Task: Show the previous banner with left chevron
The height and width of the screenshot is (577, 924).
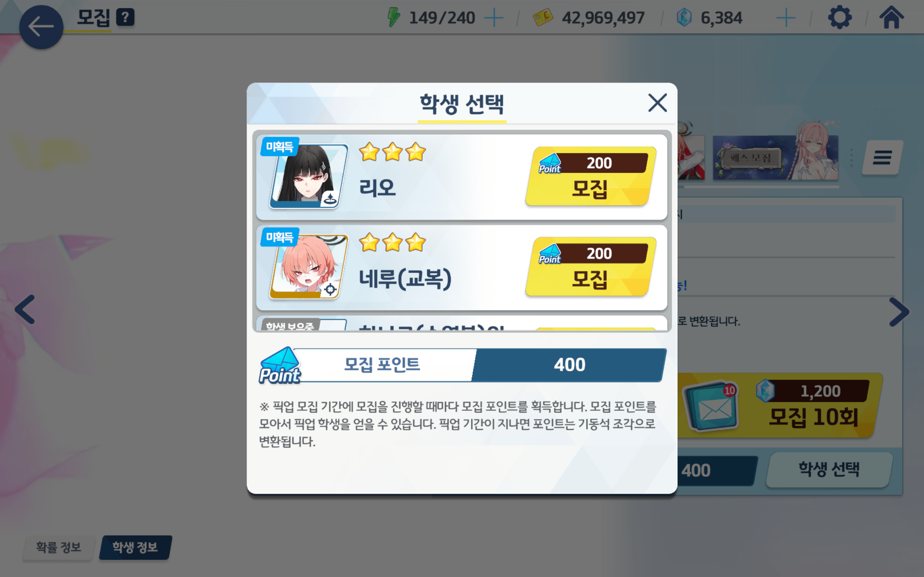Action: tap(25, 309)
